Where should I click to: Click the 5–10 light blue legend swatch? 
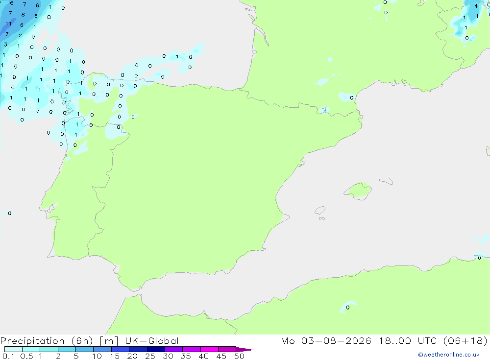pos(84,349)
